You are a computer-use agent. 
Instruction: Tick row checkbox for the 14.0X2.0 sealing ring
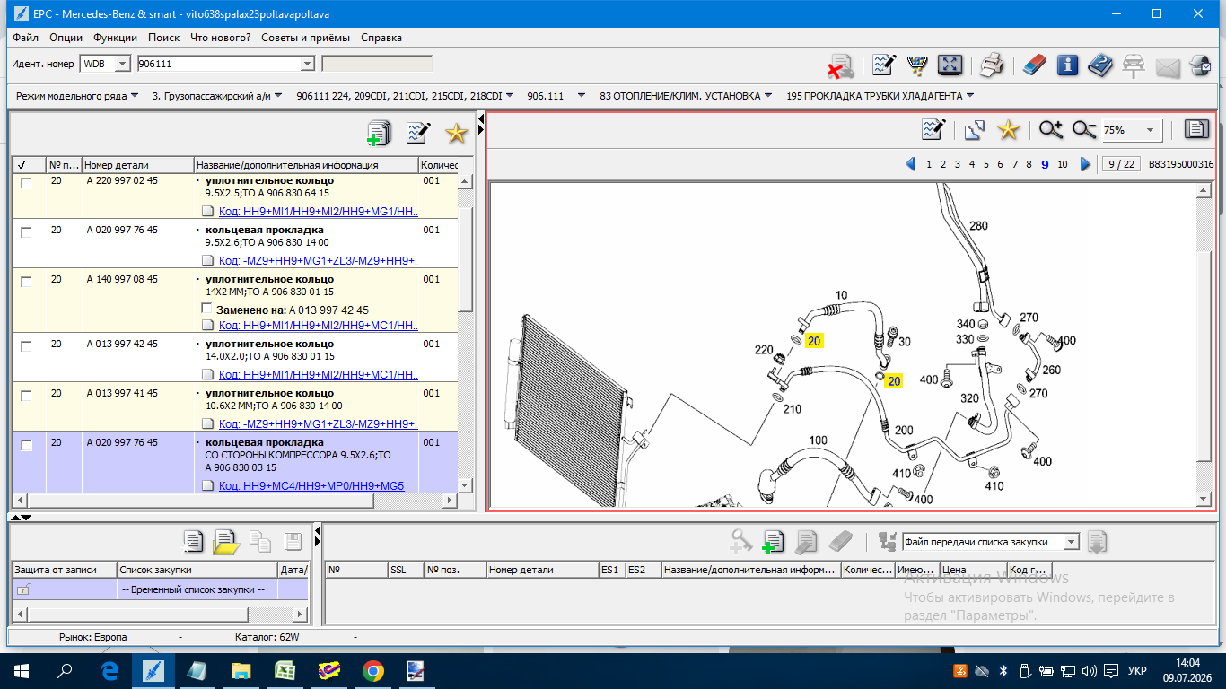pyautogui.click(x=26, y=346)
